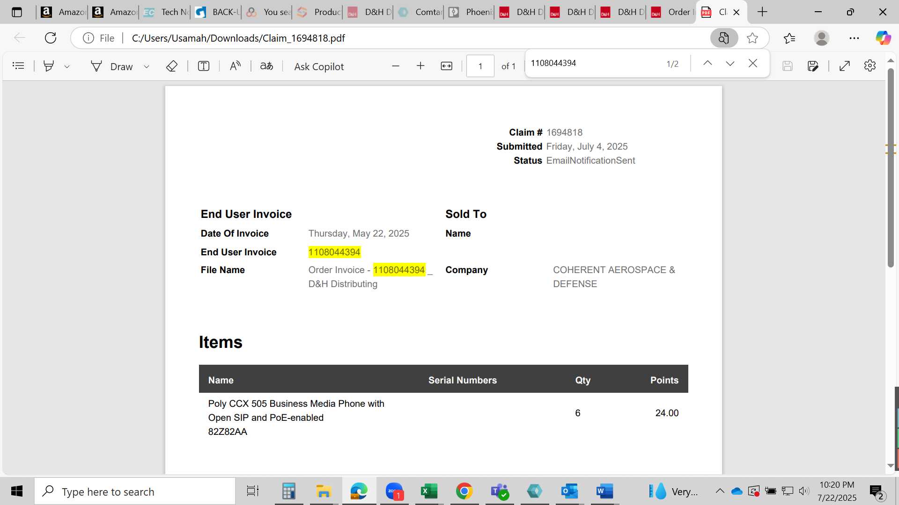Activate the Draw tool

(x=112, y=66)
